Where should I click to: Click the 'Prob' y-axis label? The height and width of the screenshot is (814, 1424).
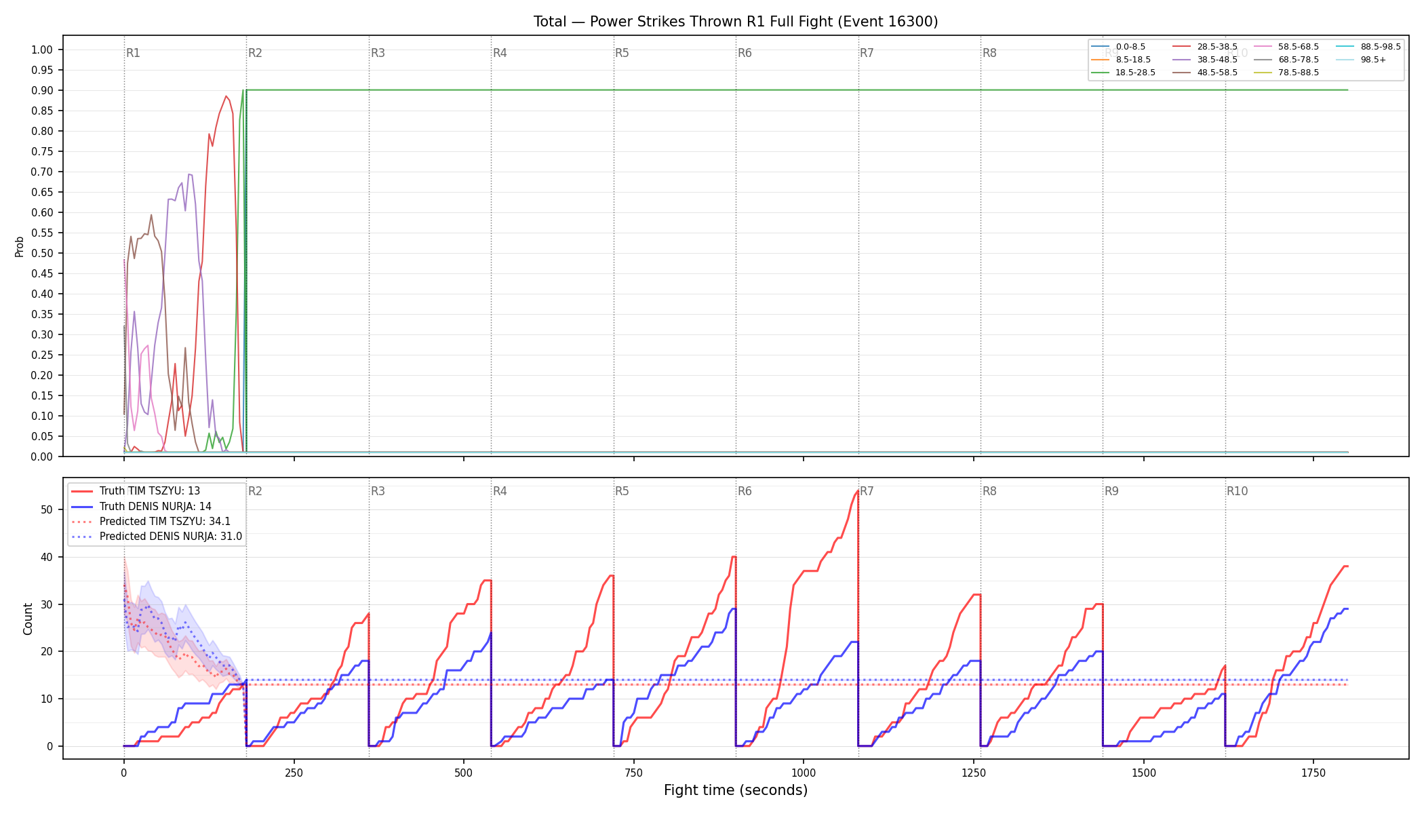pos(19,246)
